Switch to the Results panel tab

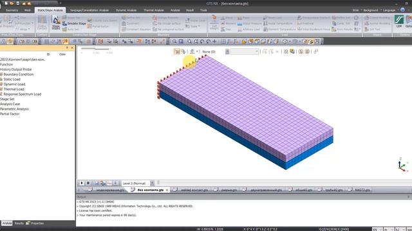point(19,223)
